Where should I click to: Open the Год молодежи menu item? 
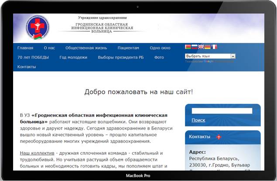tap(73, 58)
